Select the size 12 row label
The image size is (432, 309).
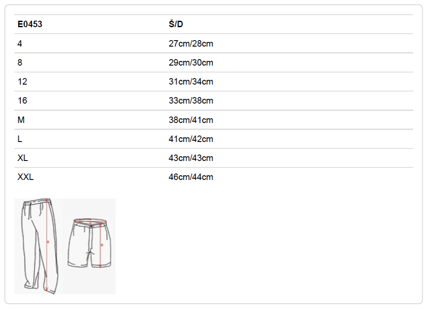(x=22, y=82)
